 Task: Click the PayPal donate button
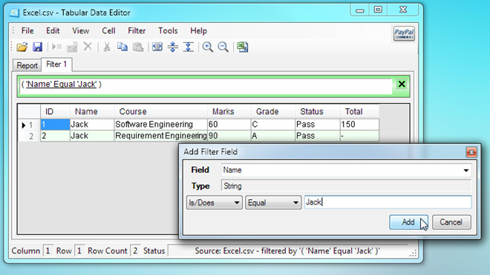click(x=404, y=33)
